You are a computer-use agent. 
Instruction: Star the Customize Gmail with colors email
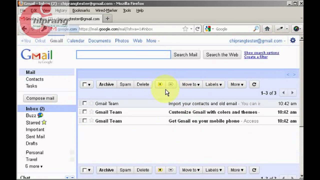[x=91, y=112]
